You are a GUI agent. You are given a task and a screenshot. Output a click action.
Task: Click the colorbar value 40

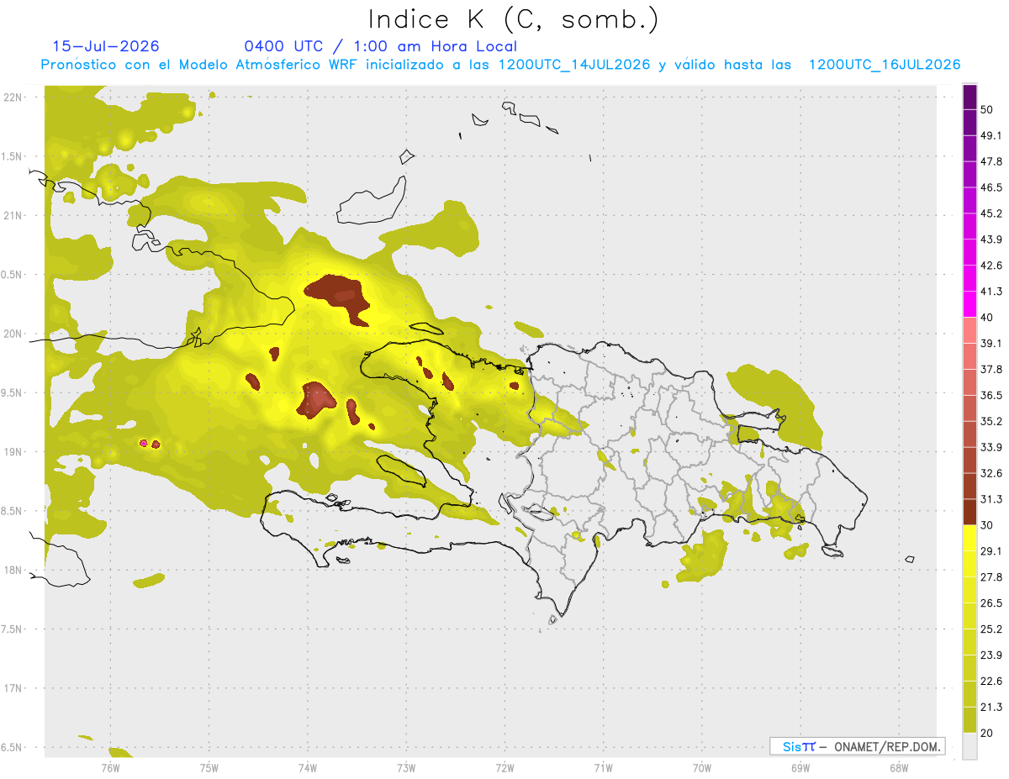tap(987, 318)
